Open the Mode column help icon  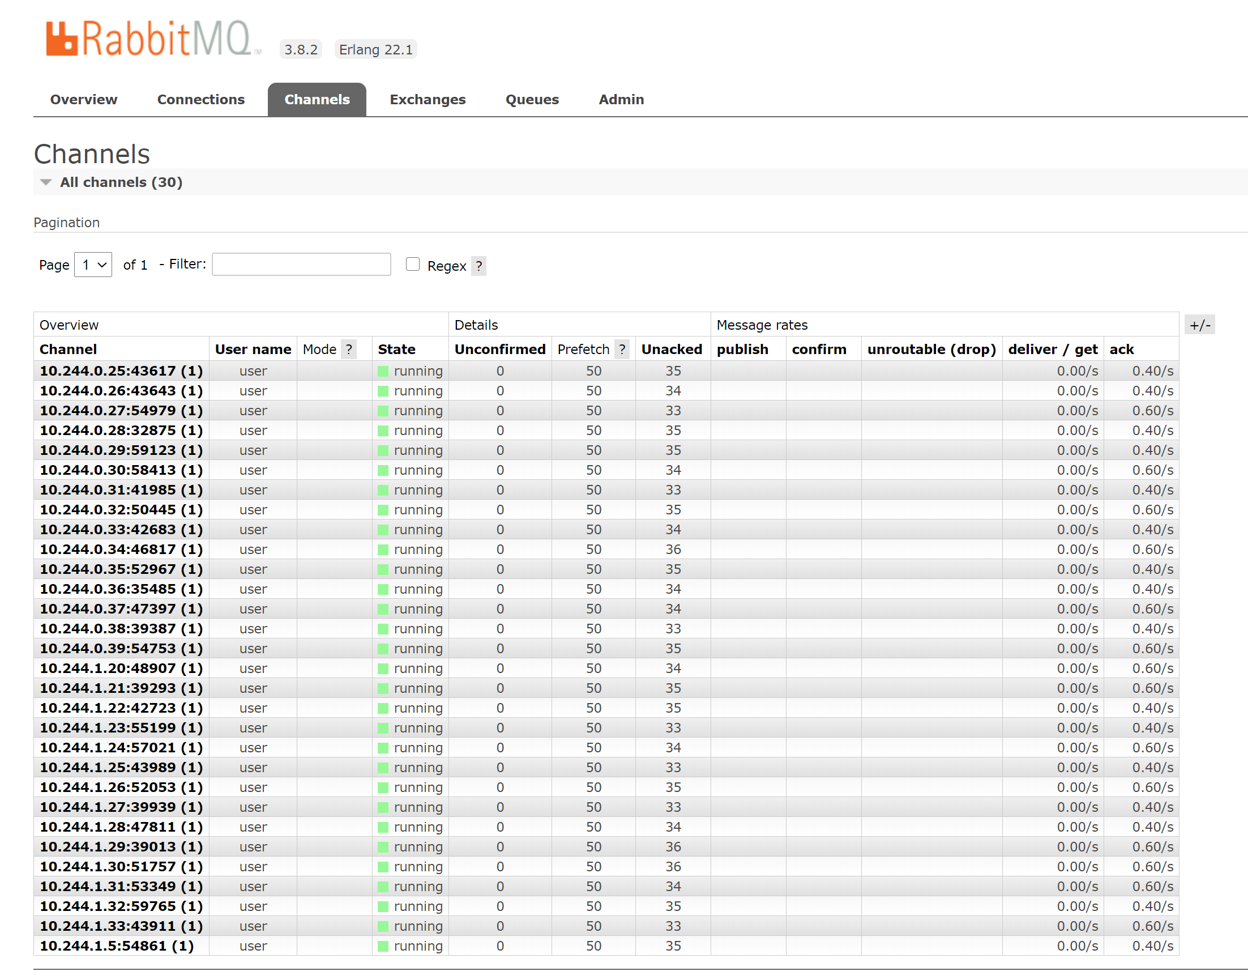349,350
